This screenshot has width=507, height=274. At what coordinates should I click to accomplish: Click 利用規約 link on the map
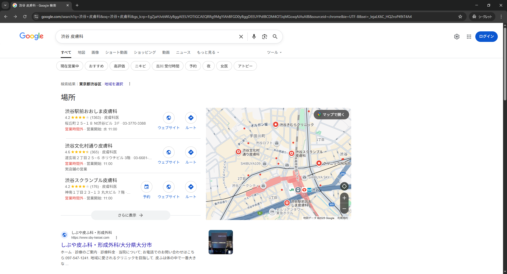pos(342,218)
